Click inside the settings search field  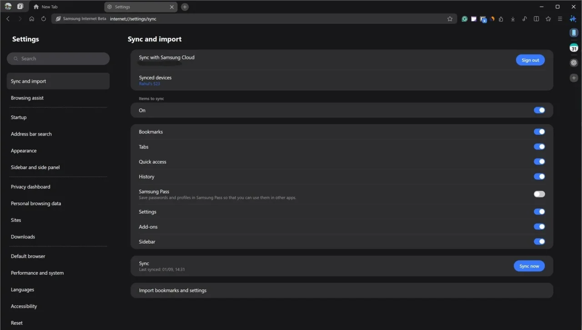pos(58,59)
